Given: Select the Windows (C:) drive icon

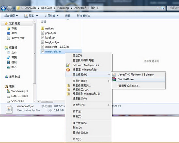Looking at the screenshot, I should click(x=8, y=91).
